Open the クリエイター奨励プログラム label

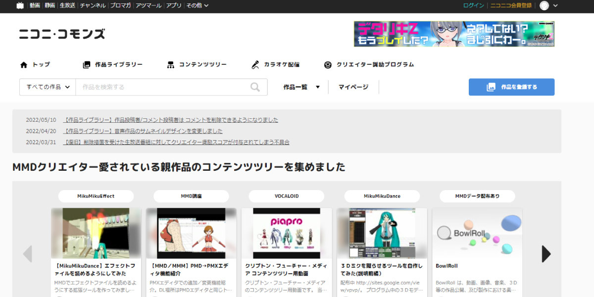point(375,65)
